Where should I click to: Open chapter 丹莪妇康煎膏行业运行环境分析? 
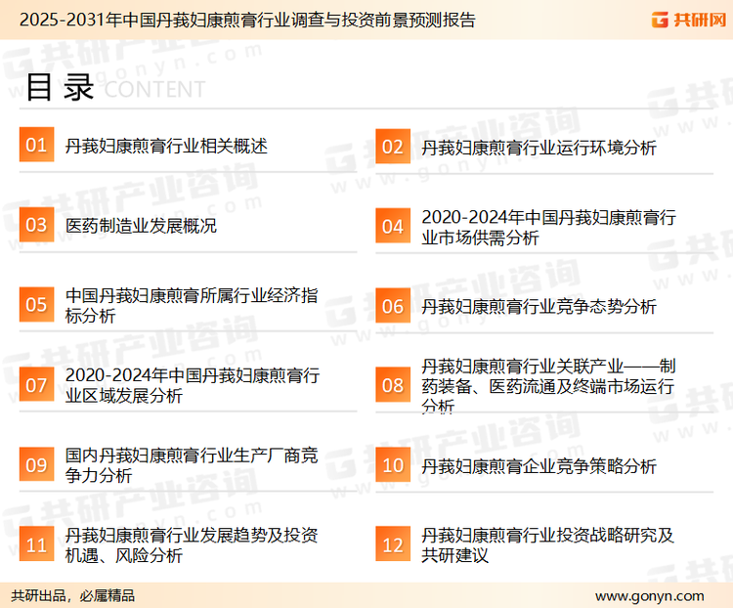pyautogui.click(x=539, y=148)
